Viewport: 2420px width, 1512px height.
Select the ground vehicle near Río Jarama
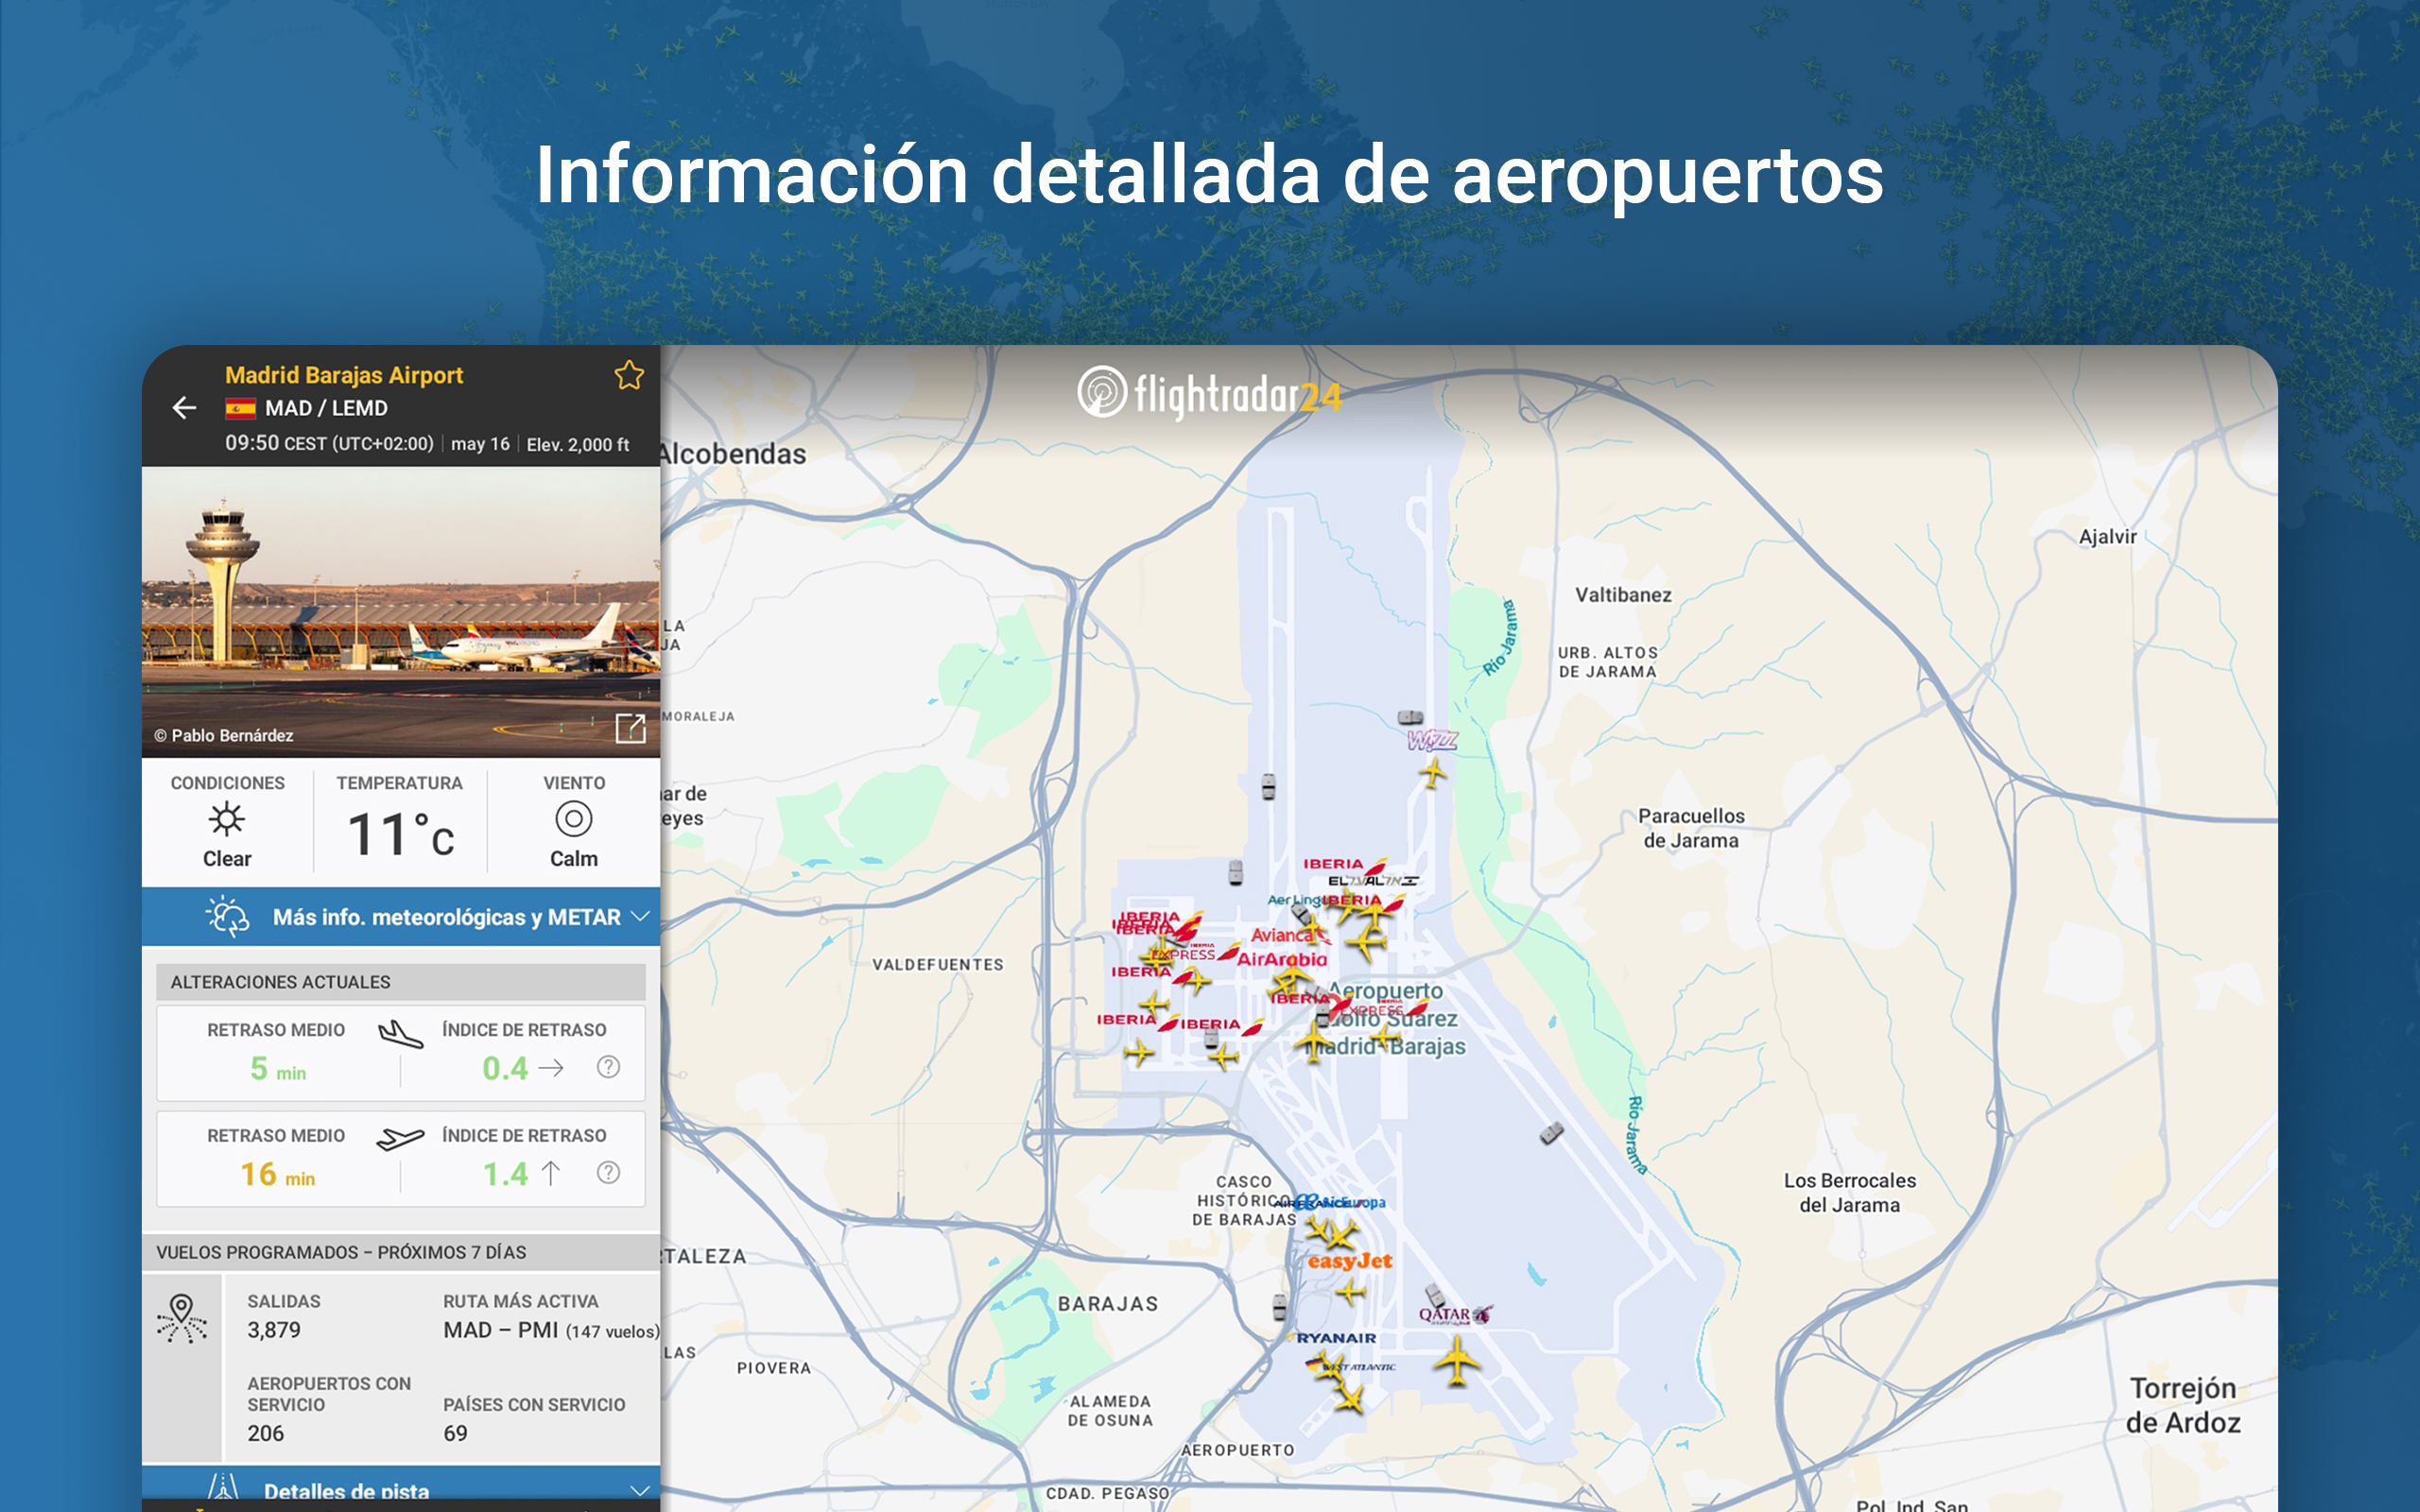coord(1551,1133)
